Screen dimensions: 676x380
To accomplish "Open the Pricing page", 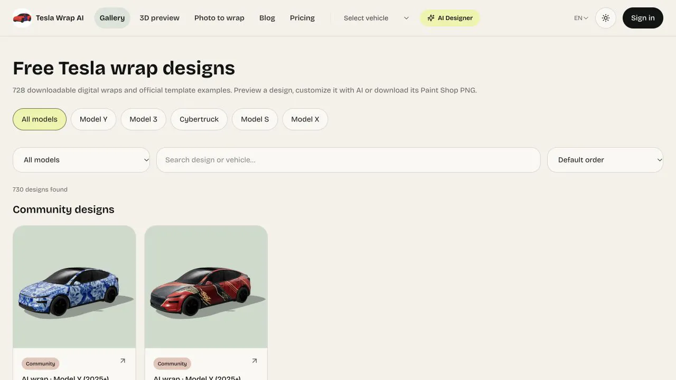I will click(x=302, y=18).
